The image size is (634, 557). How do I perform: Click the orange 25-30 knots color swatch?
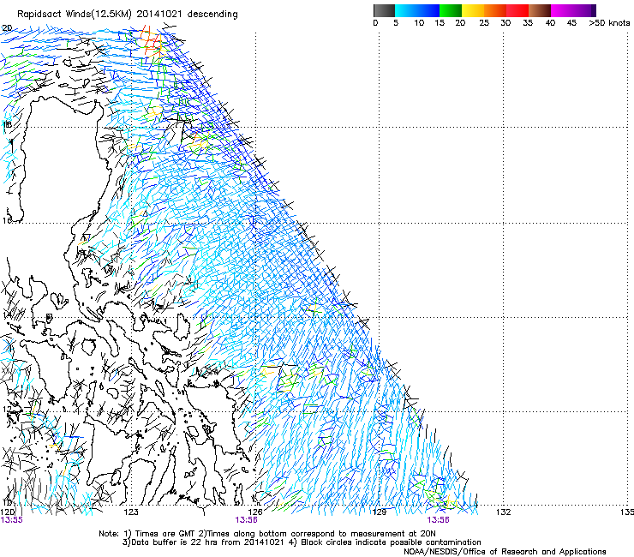tap(495, 10)
